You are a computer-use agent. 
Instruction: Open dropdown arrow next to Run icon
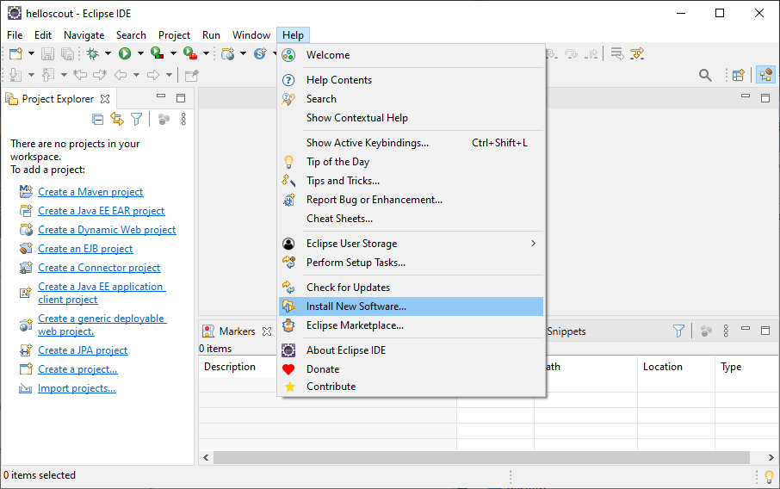pyautogui.click(x=140, y=53)
